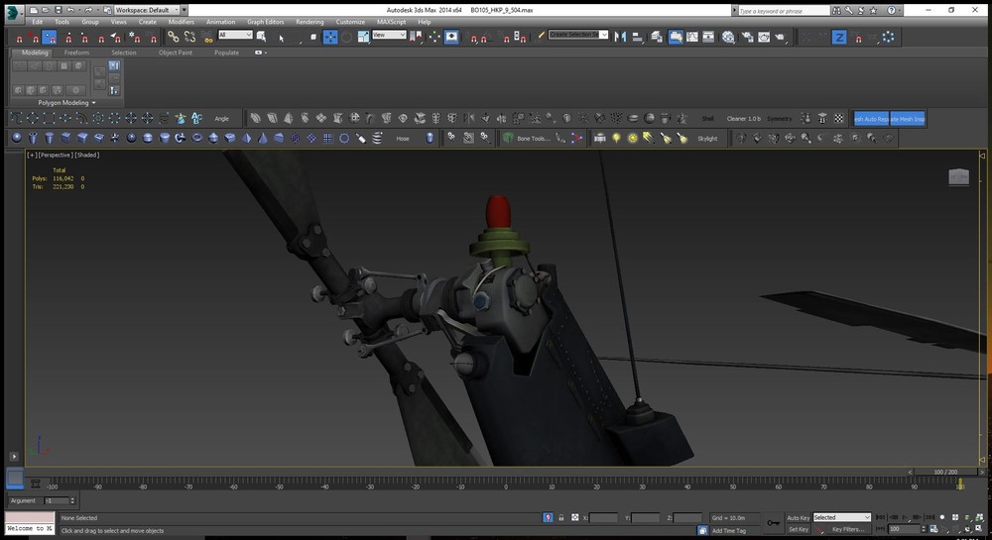Toggle the blue Z axis constraint button

click(x=838, y=37)
